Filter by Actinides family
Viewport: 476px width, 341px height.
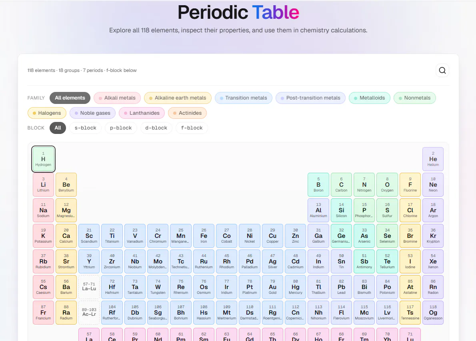pos(187,113)
